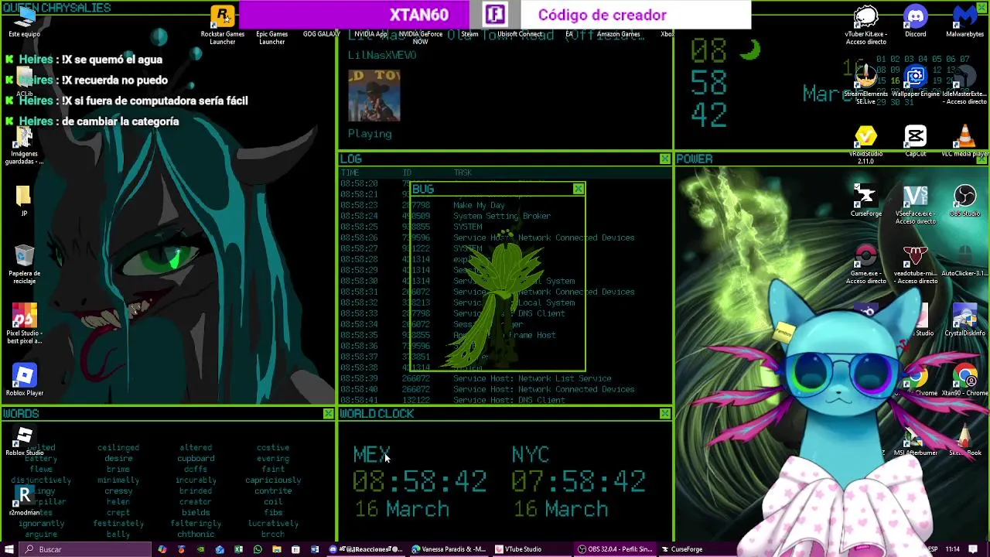
Task: Open the Imágenes guardadas folder shortcut
Action: tap(25, 145)
